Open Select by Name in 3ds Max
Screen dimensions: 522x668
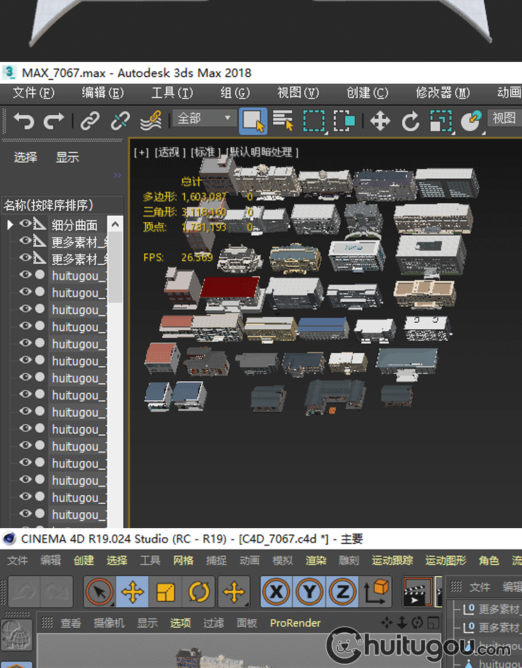click(x=283, y=120)
